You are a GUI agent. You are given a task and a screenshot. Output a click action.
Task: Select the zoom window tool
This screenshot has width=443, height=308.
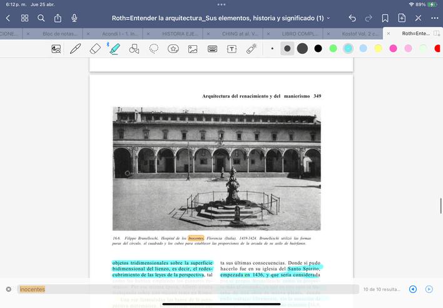(x=56, y=49)
